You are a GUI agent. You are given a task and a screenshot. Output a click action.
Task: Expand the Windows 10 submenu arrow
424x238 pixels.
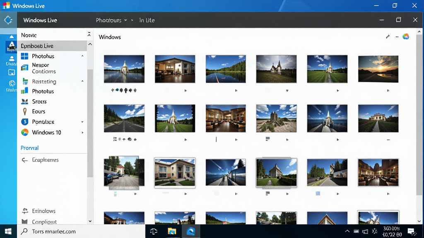(x=82, y=133)
